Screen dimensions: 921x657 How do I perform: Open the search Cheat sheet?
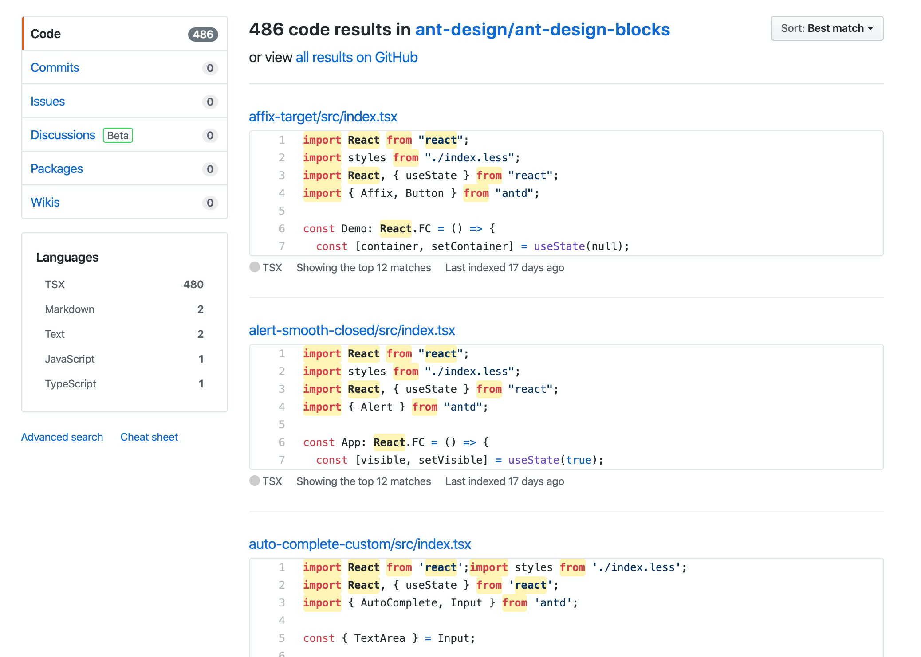click(x=149, y=437)
